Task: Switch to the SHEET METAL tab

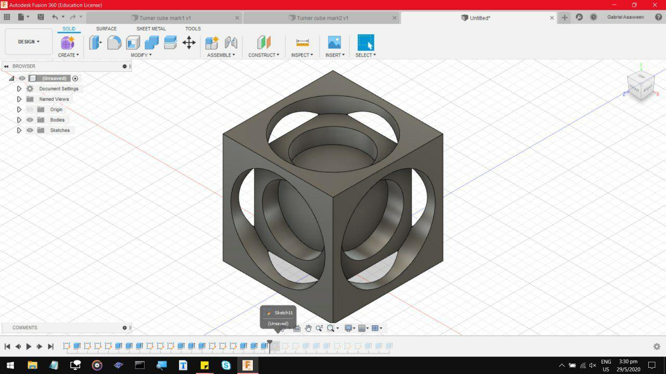Action: (151, 29)
